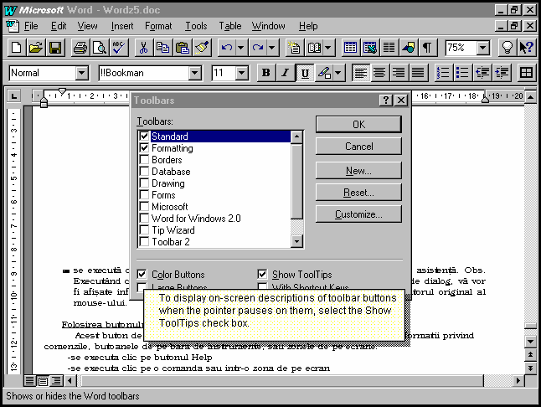Screen dimensions: 541x407
Task: Align text left in formatting toolbar
Action: coord(361,73)
